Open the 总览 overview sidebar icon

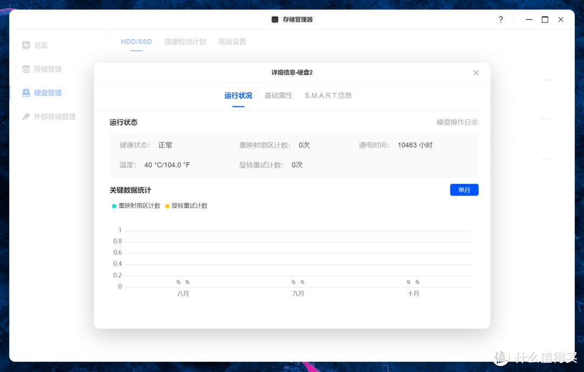pyautogui.click(x=25, y=45)
